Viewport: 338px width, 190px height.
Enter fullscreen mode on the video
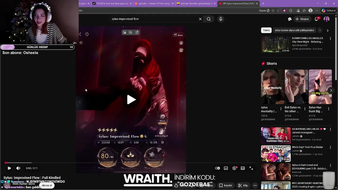coord(251,168)
